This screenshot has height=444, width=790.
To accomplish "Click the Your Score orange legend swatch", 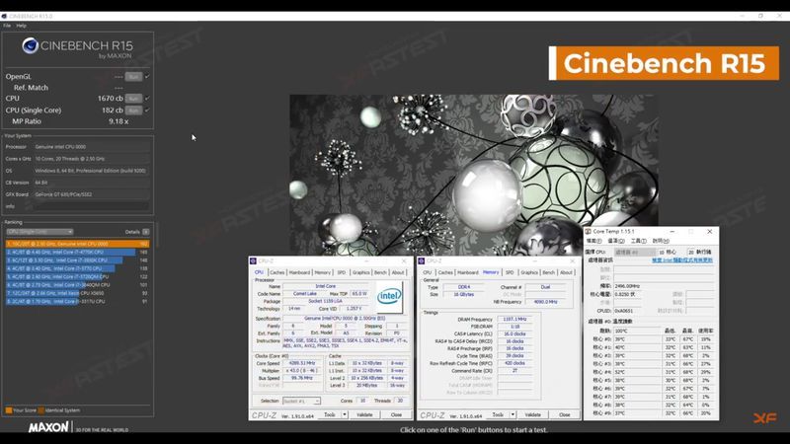I will click(9, 410).
